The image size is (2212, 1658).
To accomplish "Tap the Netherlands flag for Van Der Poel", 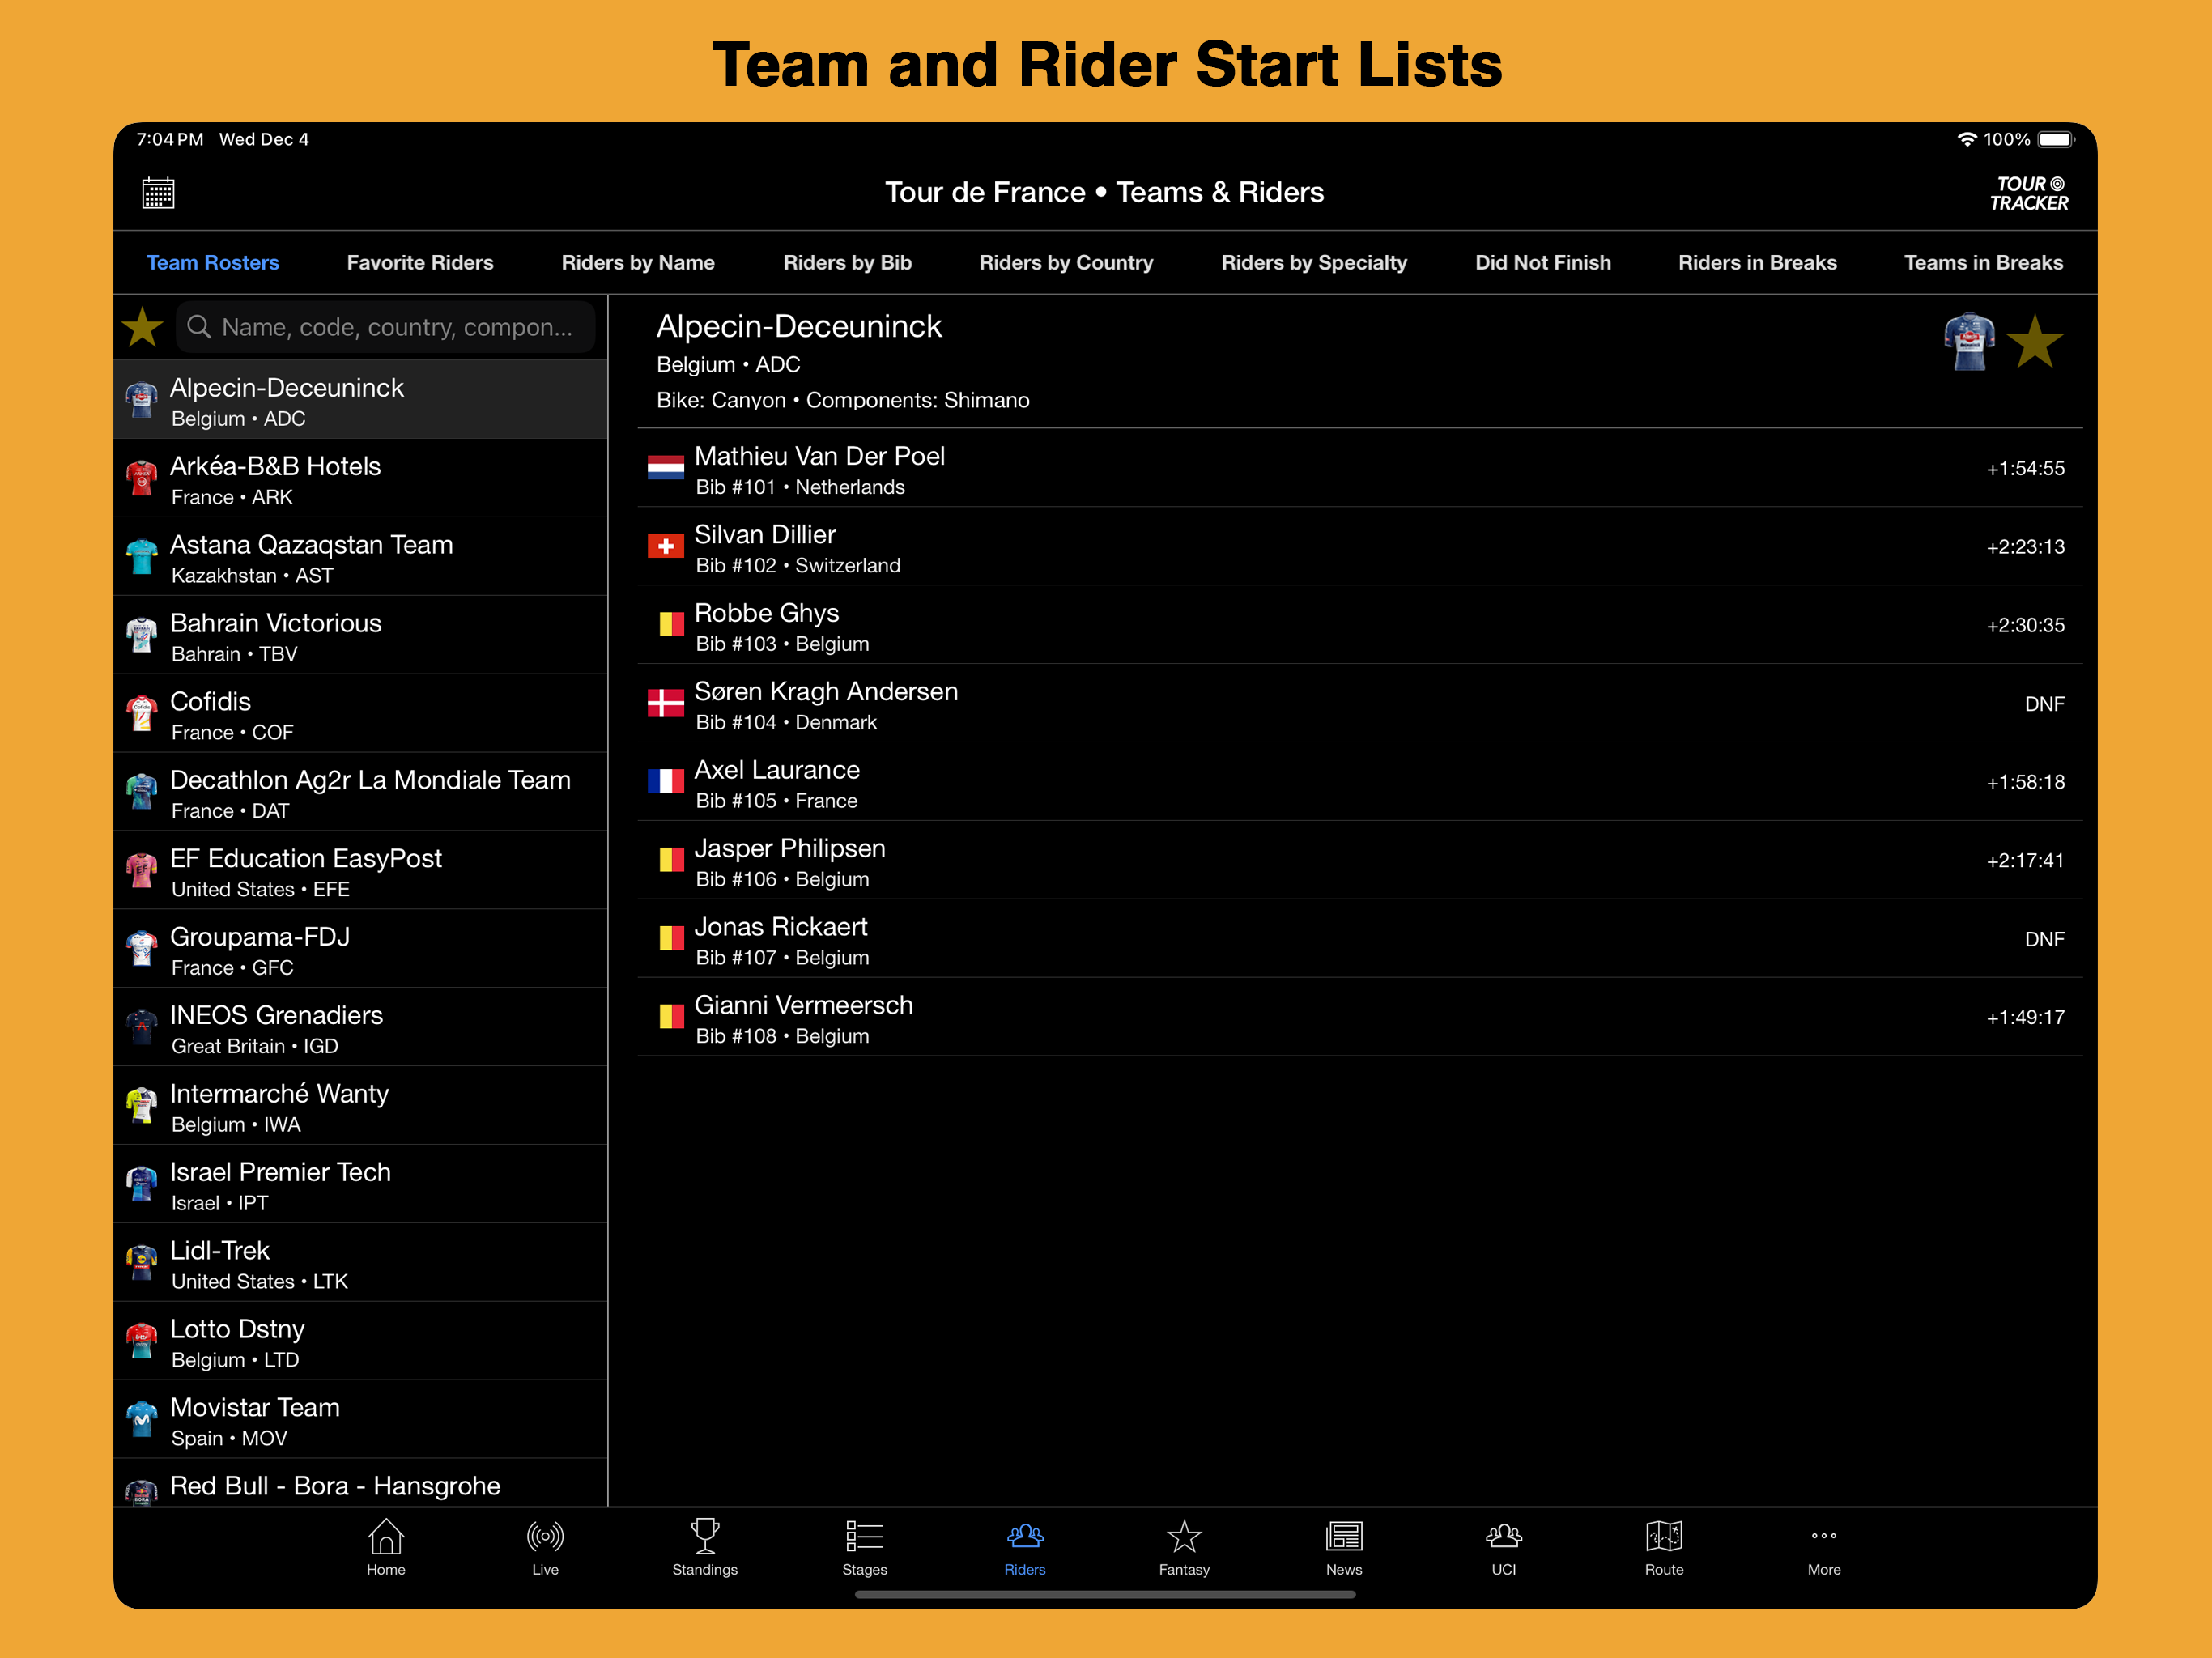I will 666,468.
